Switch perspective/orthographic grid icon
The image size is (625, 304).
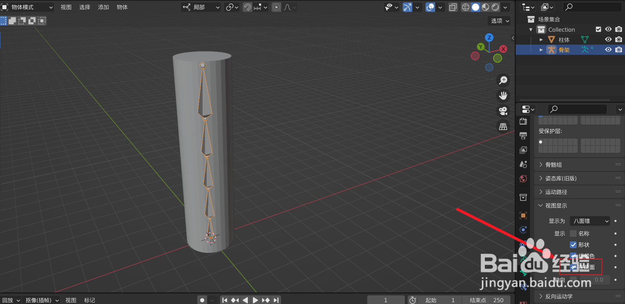coord(503,127)
